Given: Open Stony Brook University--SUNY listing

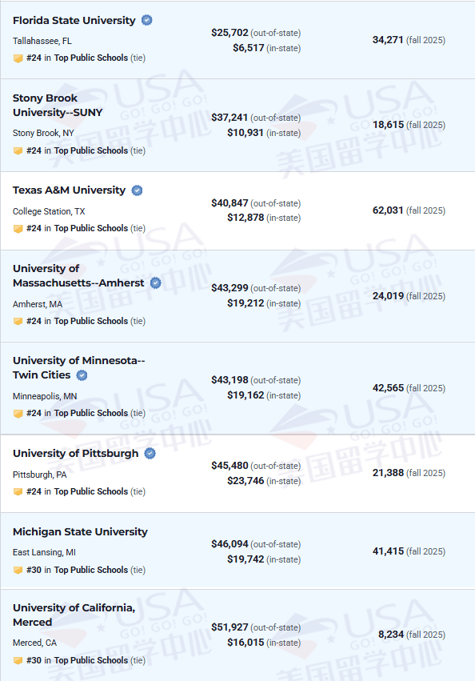Looking at the screenshot, I should coord(58,105).
